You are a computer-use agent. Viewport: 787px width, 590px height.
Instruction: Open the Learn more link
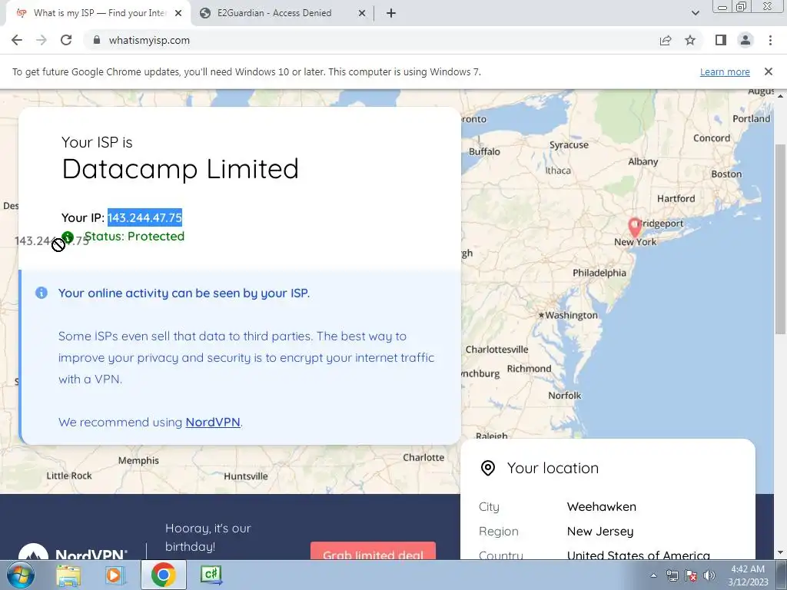tap(725, 71)
